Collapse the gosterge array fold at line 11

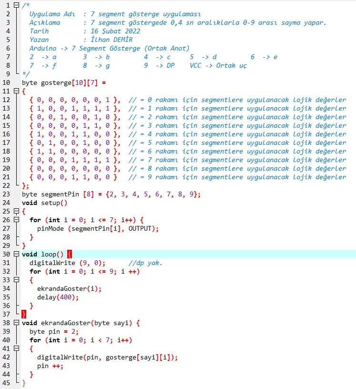(16, 91)
